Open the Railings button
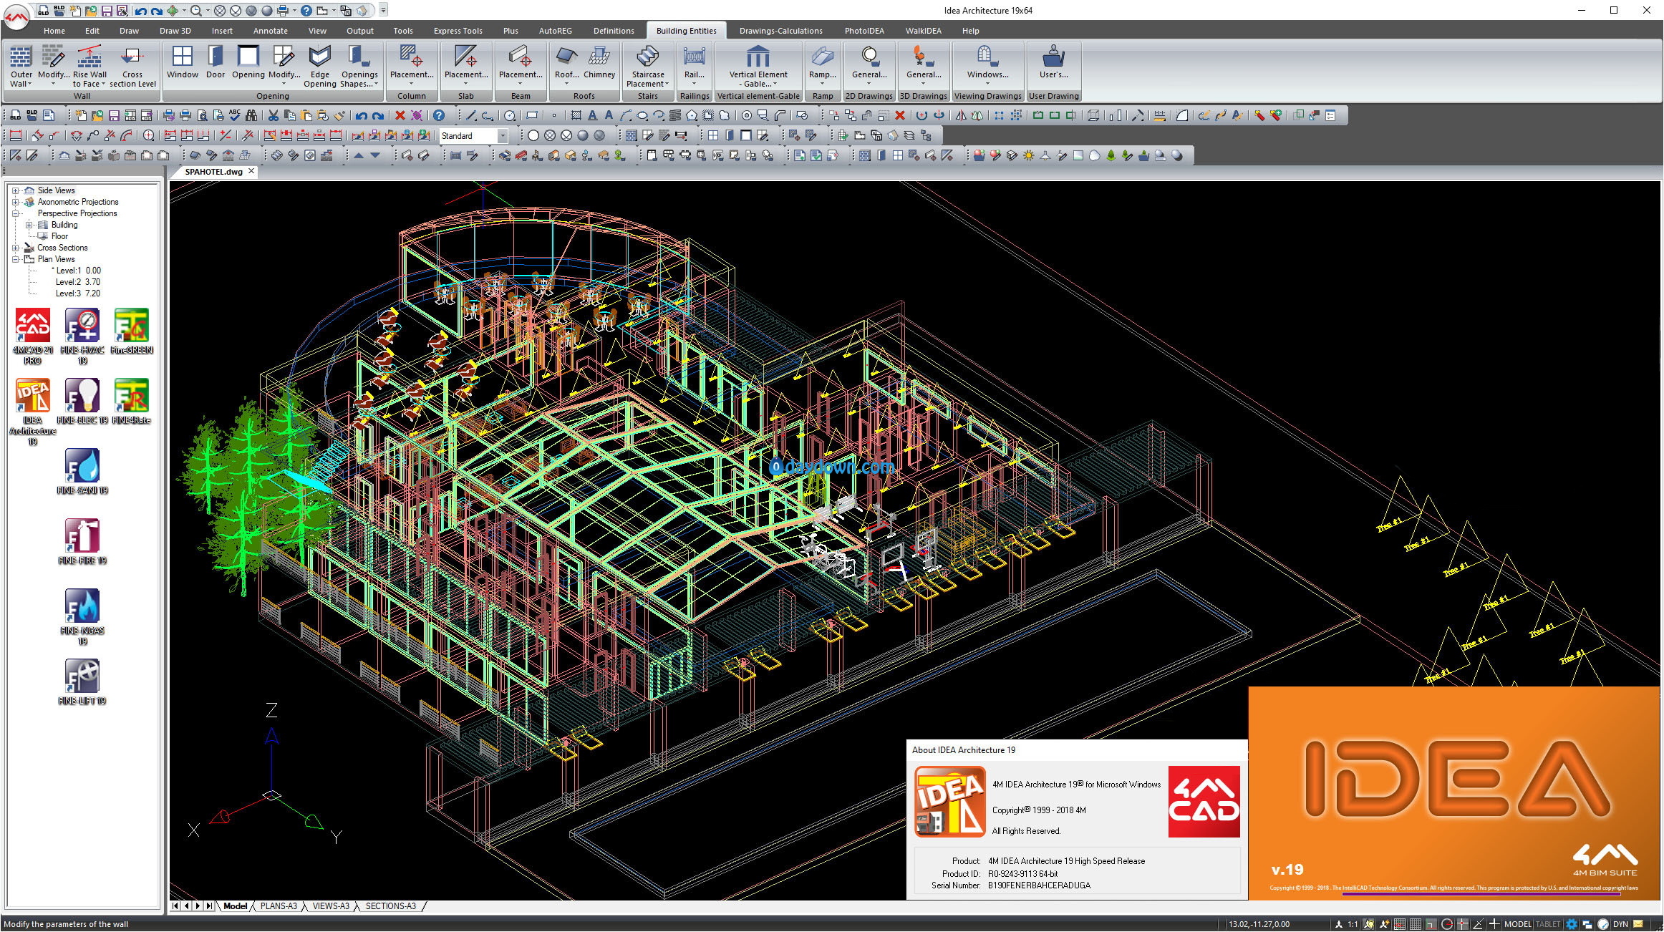This screenshot has height=932, width=1664. point(694,66)
